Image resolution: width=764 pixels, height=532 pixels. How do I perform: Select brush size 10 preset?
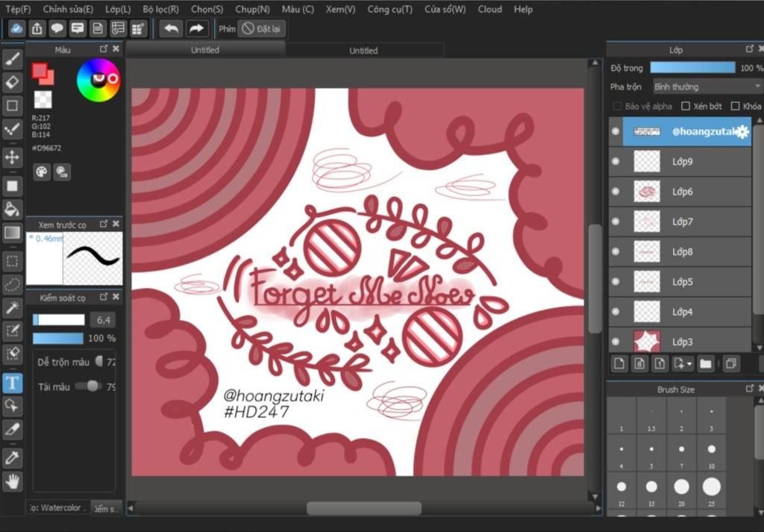coord(711,452)
